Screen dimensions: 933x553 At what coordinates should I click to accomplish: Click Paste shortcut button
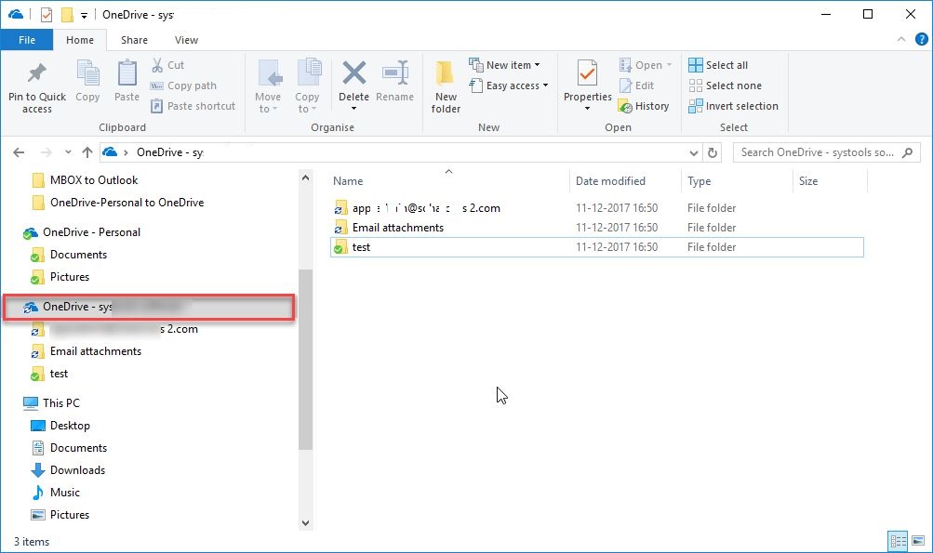[x=193, y=106]
